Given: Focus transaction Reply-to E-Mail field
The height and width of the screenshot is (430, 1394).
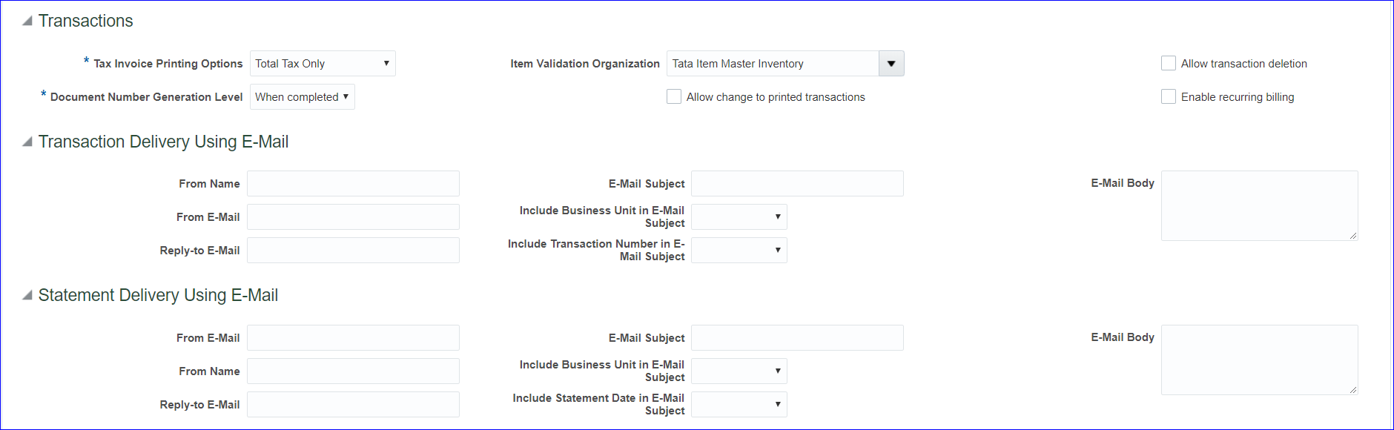Looking at the screenshot, I should [x=353, y=251].
